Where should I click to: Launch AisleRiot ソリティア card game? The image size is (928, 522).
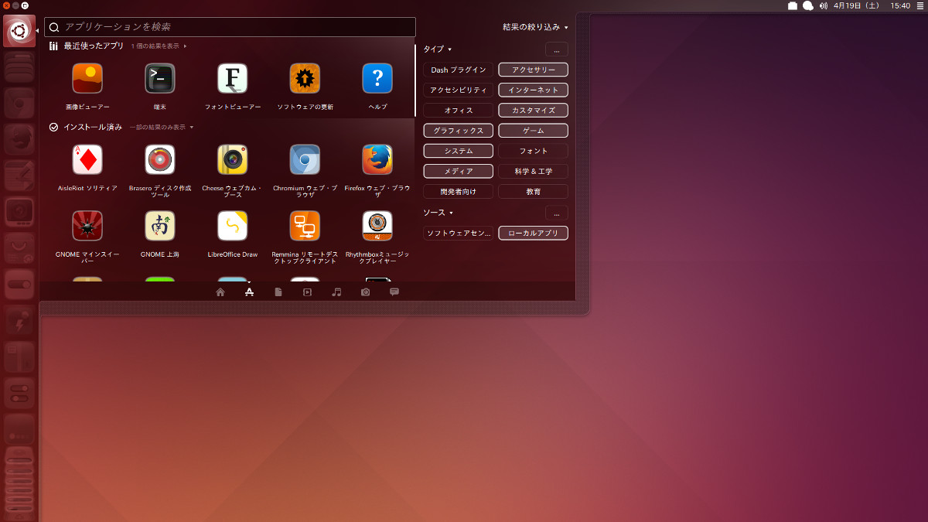87,159
